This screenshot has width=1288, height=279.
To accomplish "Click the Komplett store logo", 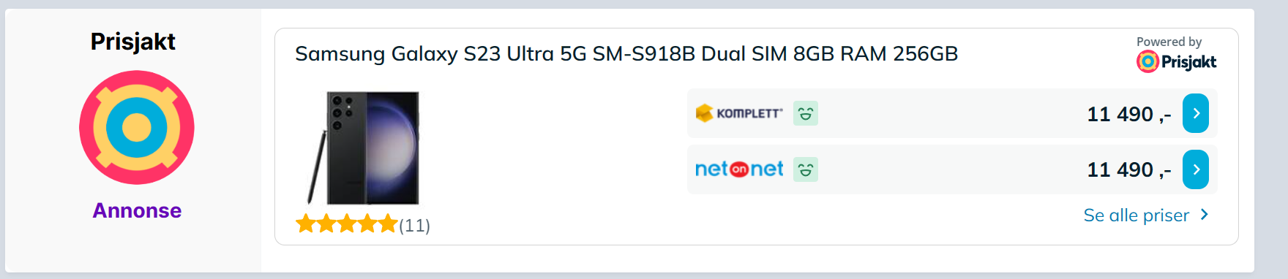I will pos(738,113).
